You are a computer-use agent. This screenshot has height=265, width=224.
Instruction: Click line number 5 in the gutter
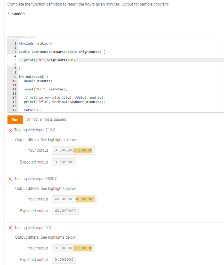click(15, 60)
